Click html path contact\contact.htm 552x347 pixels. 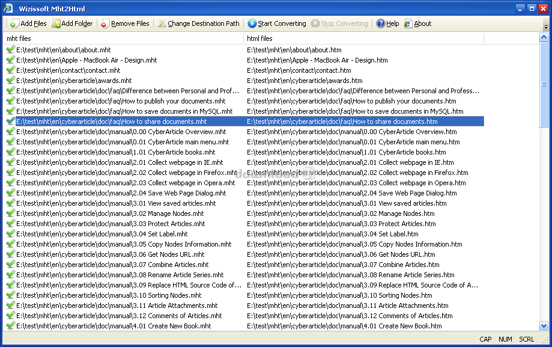click(x=299, y=70)
